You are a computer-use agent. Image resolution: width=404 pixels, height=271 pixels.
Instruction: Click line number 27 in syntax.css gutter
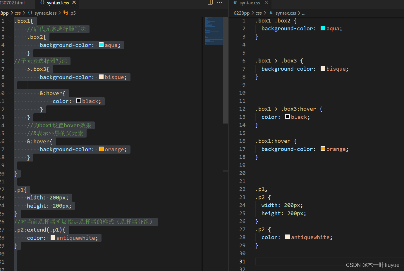coord(242,230)
